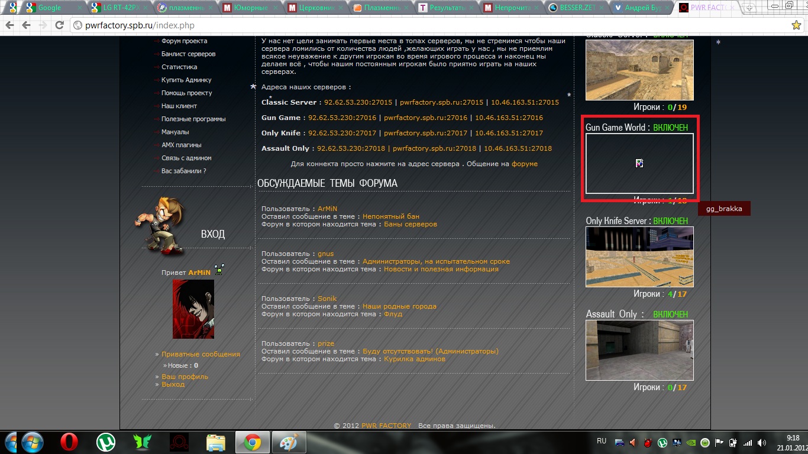The width and height of the screenshot is (808, 454).
Task: Bookmark this page with the star icon
Action: (796, 25)
